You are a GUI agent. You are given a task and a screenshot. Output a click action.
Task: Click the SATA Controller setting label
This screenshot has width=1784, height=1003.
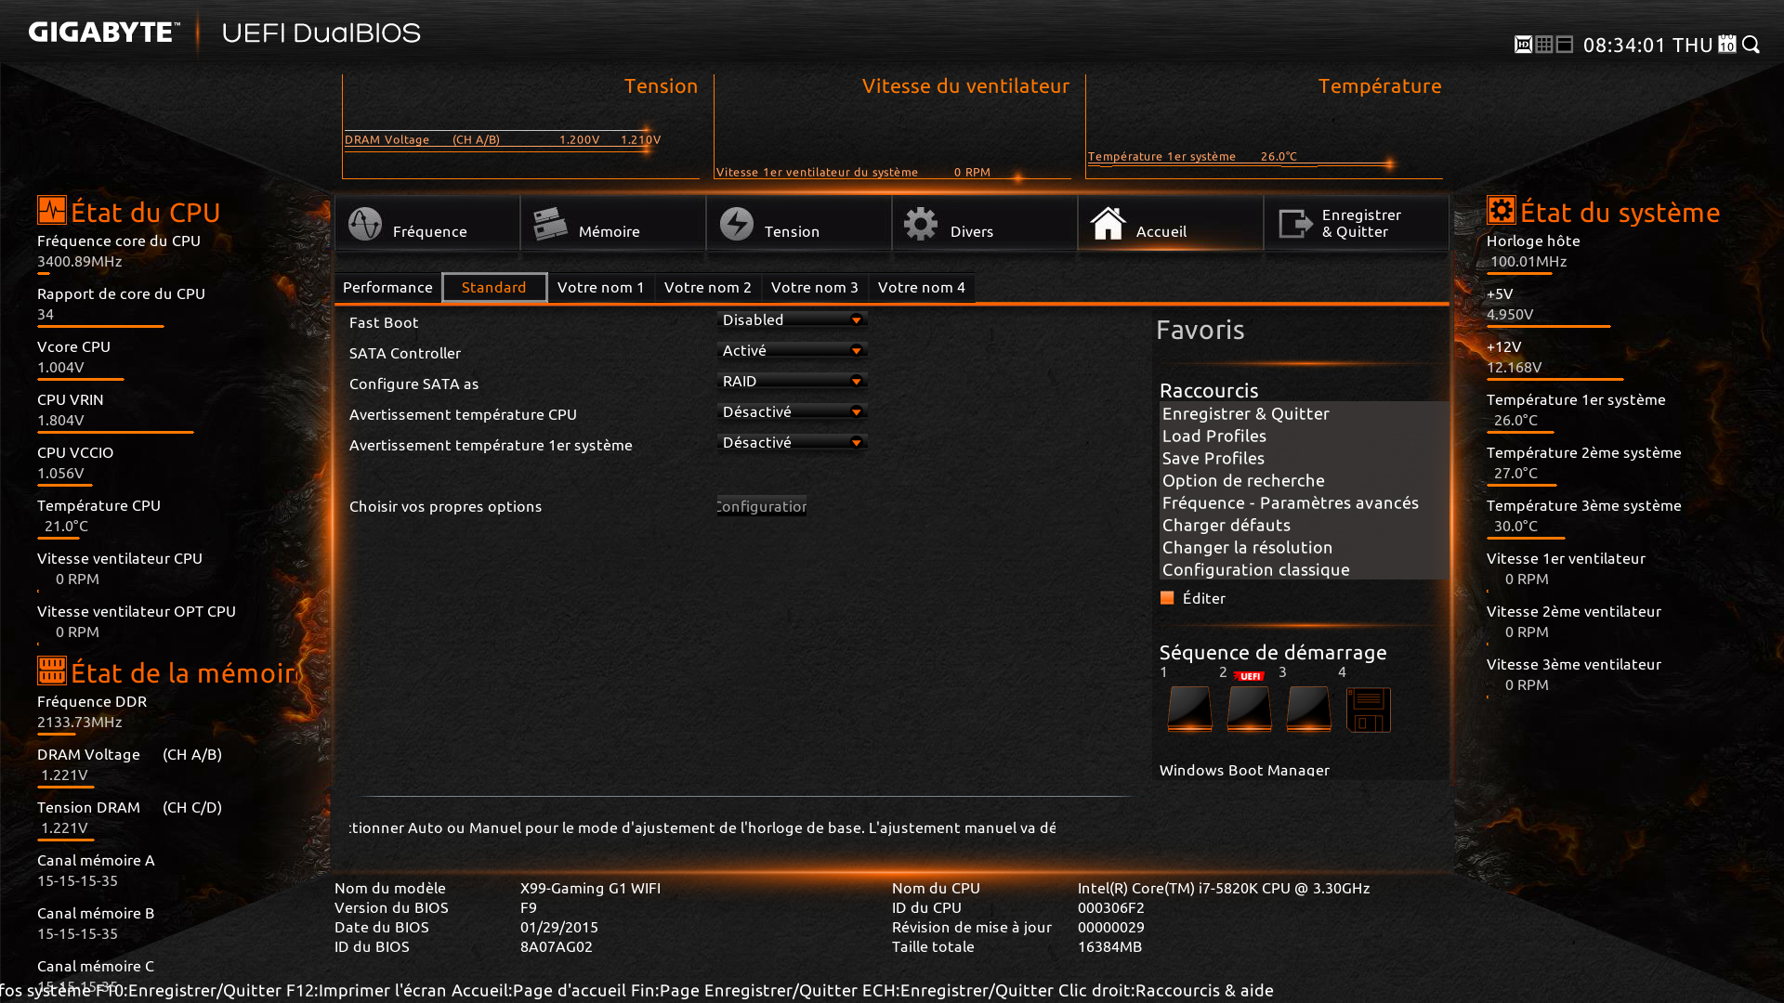point(405,353)
